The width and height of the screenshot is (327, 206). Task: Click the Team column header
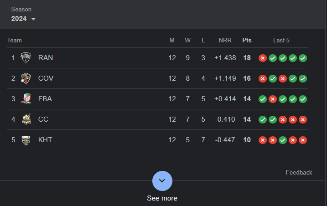(15, 40)
